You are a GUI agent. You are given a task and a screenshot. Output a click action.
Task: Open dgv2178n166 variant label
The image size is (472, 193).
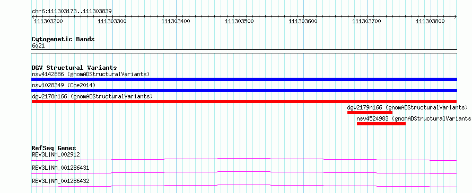pyautogui.click(x=92, y=96)
